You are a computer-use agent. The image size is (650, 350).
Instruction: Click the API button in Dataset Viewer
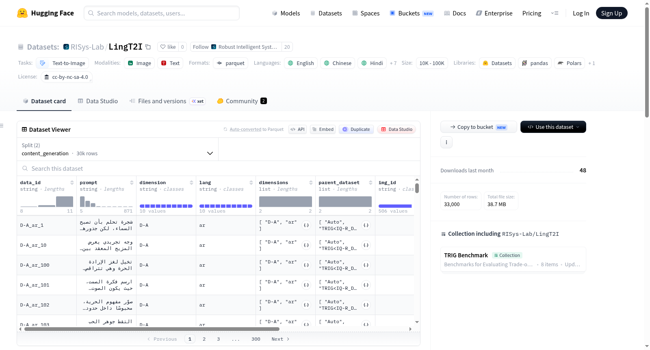297,129
